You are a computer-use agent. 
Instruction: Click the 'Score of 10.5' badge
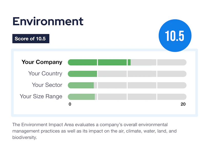[x=31, y=38]
